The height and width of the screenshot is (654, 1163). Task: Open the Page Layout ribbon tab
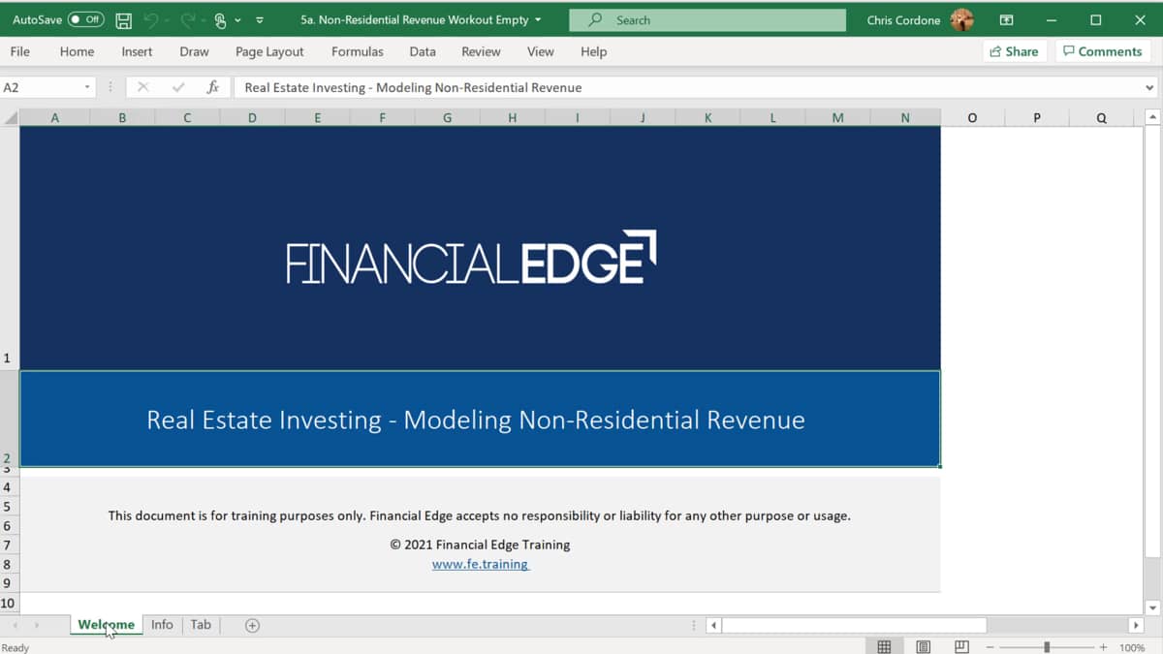269,51
